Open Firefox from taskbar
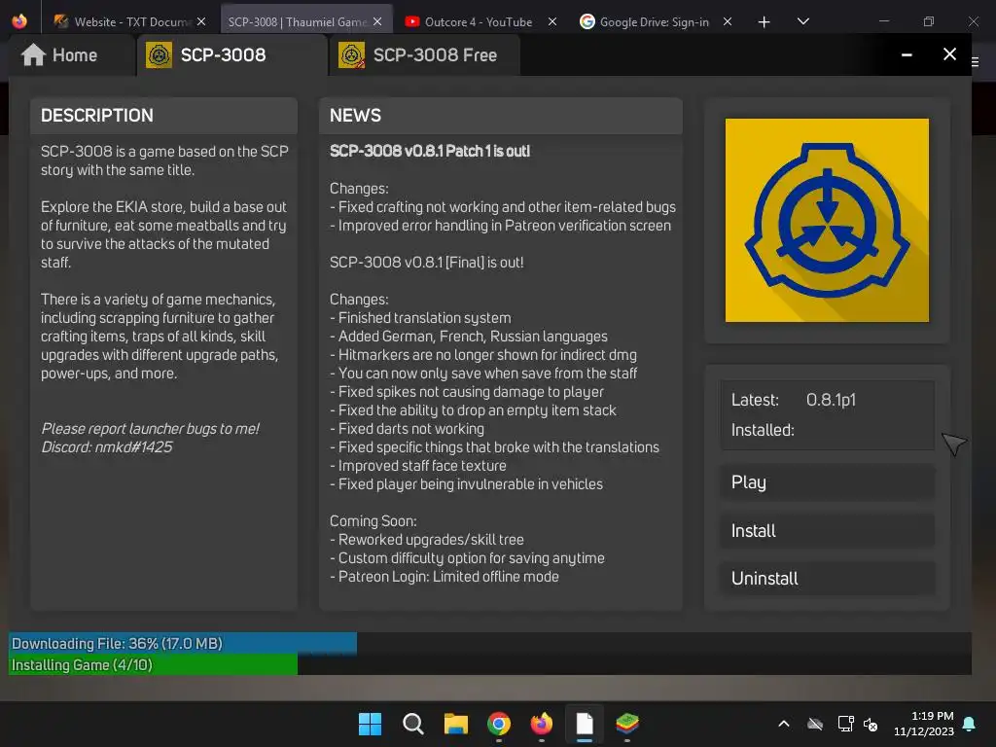The width and height of the screenshot is (996, 747). [541, 724]
